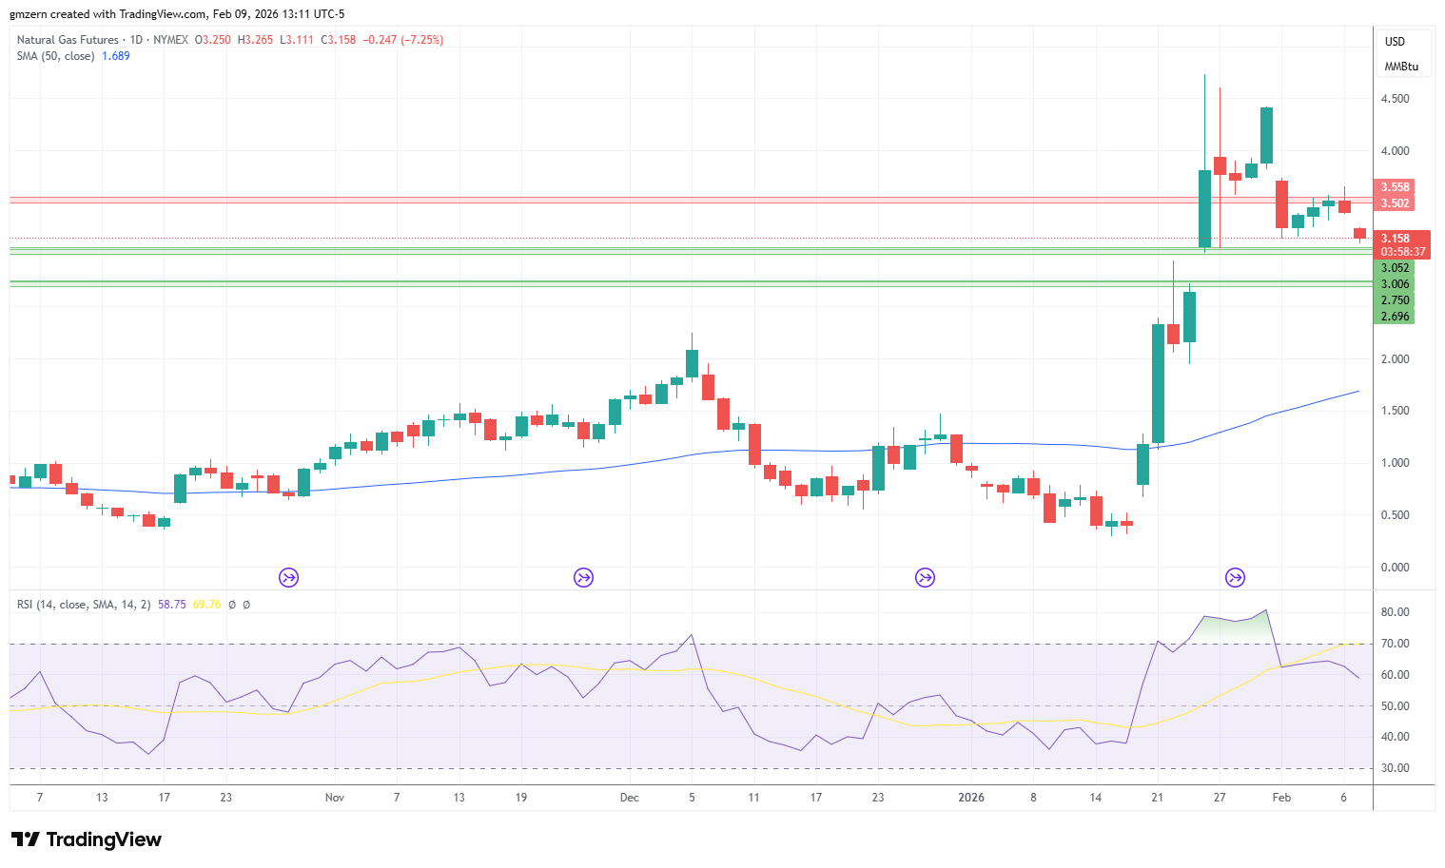
Task: Click the RSI value 58.75
Action: tap(171, 605)
